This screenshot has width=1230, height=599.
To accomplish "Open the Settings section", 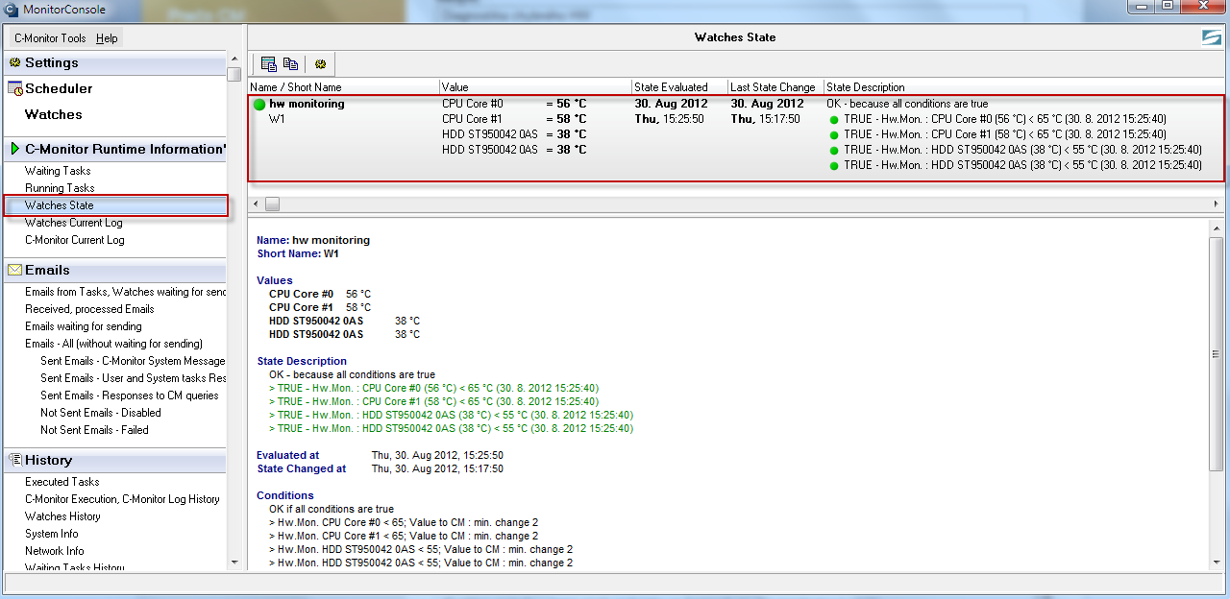I will (x=52, y=62).
